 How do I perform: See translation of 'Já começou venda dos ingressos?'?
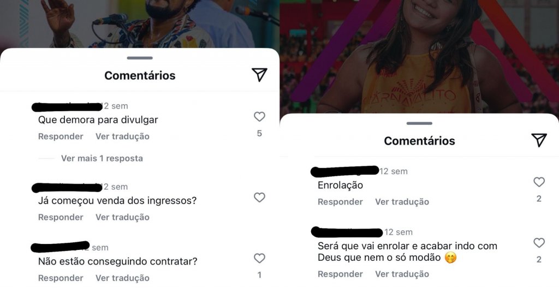[122, 218]
